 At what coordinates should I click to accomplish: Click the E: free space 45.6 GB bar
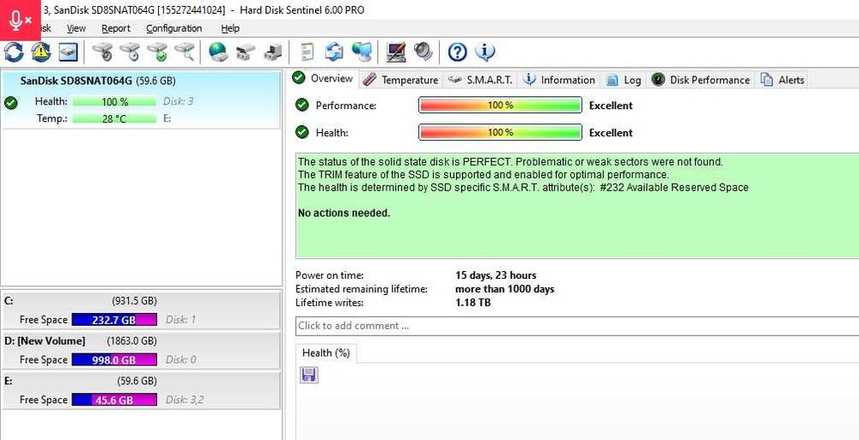tap(114, 400)
